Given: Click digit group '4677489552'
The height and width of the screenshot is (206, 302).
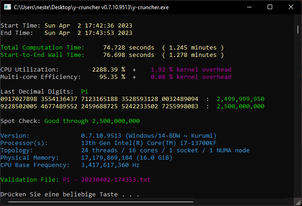Looking at the screenshot, I should pos(59,106).
